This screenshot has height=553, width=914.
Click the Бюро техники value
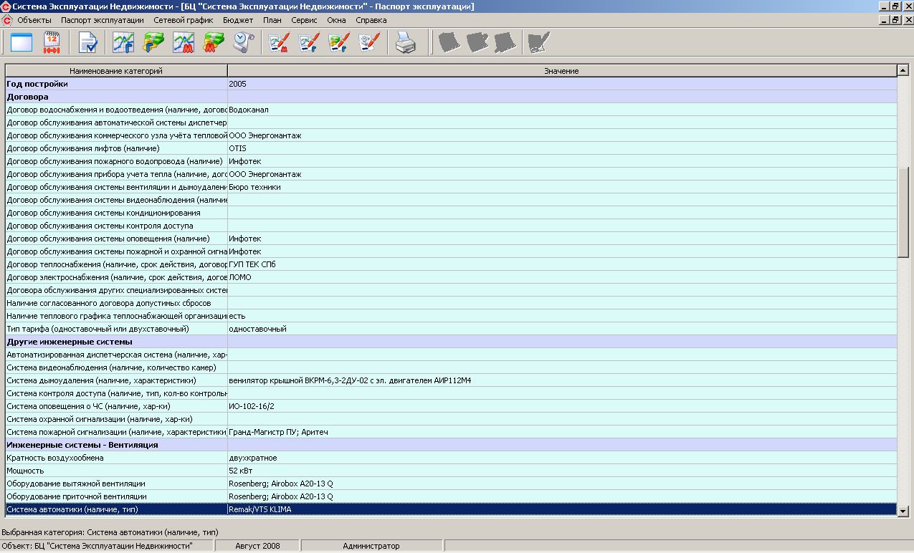254,187
